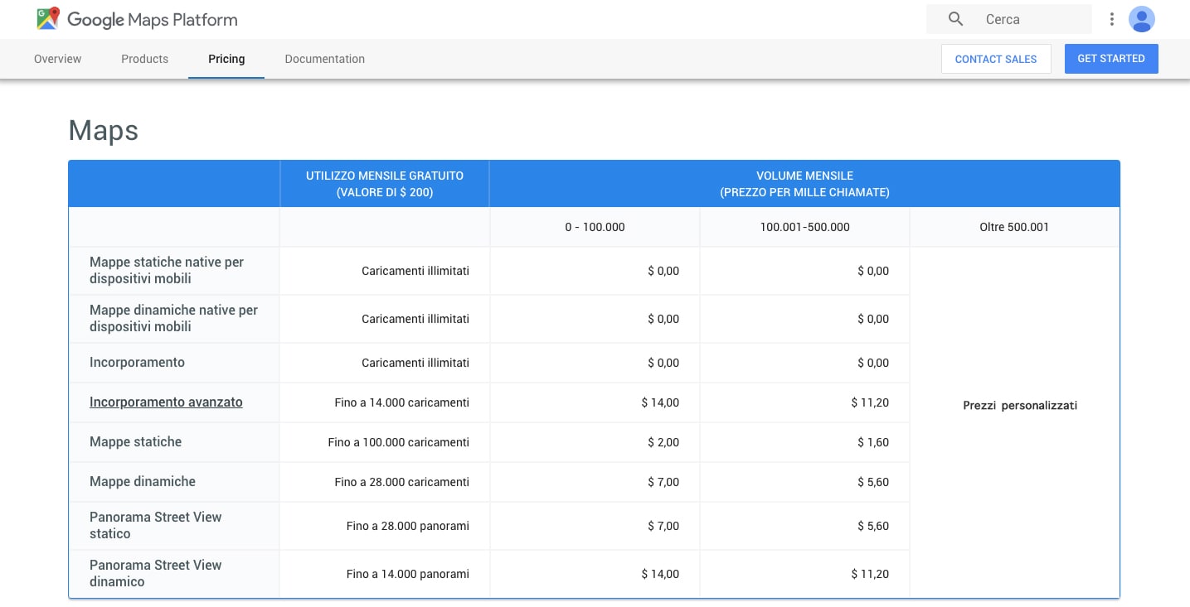
Task: Open the Documentation tab
Action: click(x=324, y=59)
